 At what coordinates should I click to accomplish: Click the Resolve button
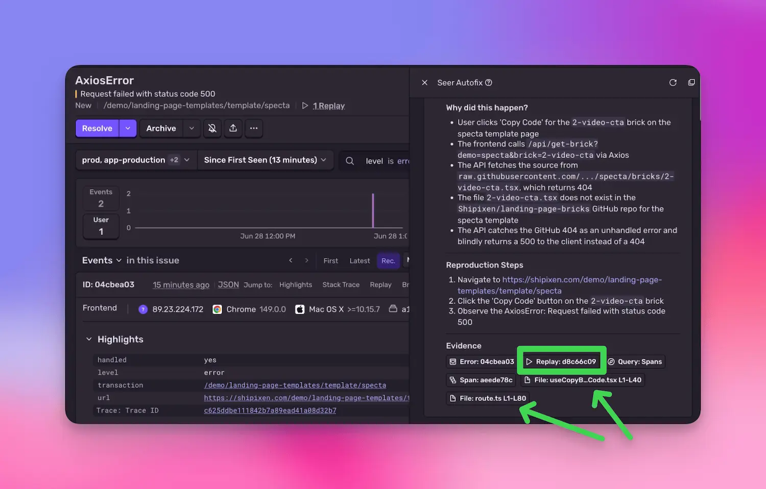[97, 128]
